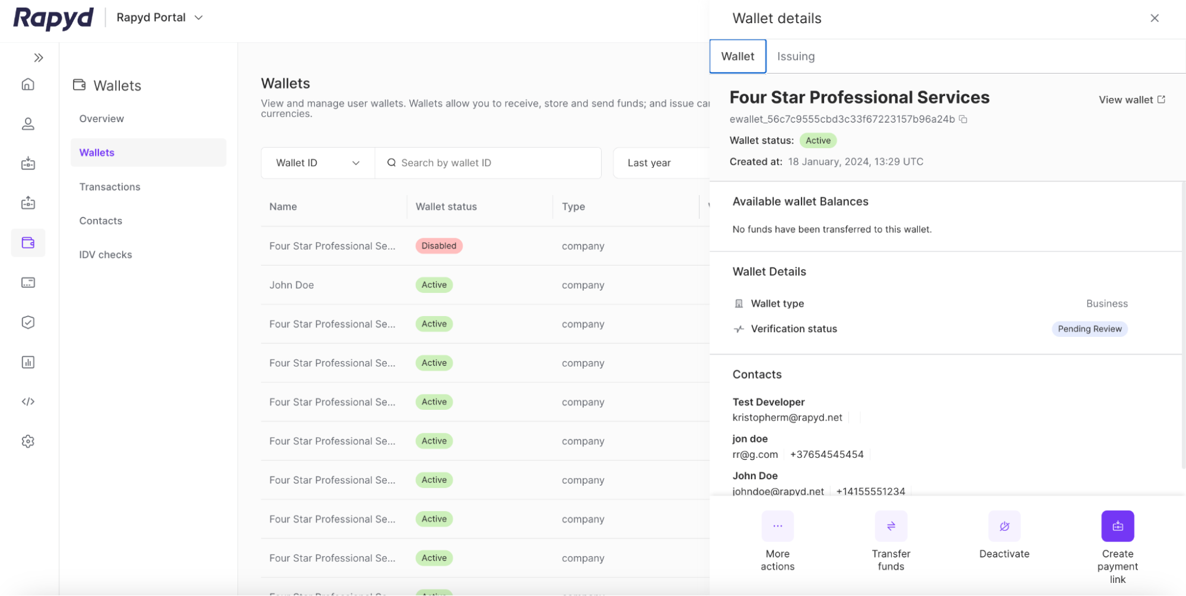Open the View wallet link
Screen dimensions: 1186x596
tap(1131, 100)
